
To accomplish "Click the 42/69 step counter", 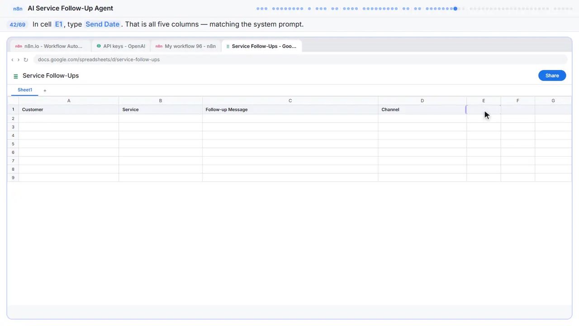I will point(18,24).
